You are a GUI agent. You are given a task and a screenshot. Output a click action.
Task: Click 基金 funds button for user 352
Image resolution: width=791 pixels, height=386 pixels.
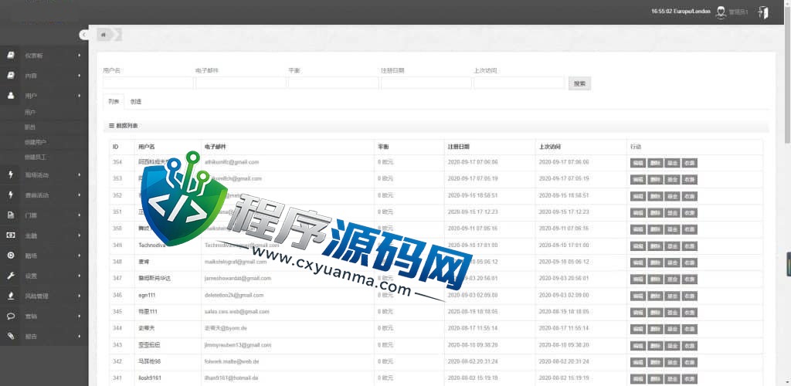[x=672, y=196]
